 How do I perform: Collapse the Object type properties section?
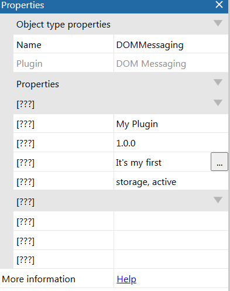218,23
